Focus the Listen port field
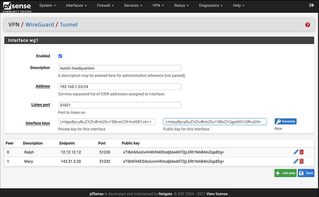The height and width of the screenshot is (197, 319). coord(119,105)
